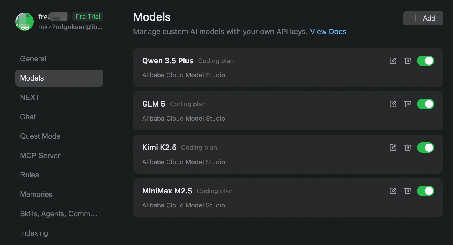Delete the Kimi K2.5 model
The image size is (453, 245).
[x=408, y=148]
